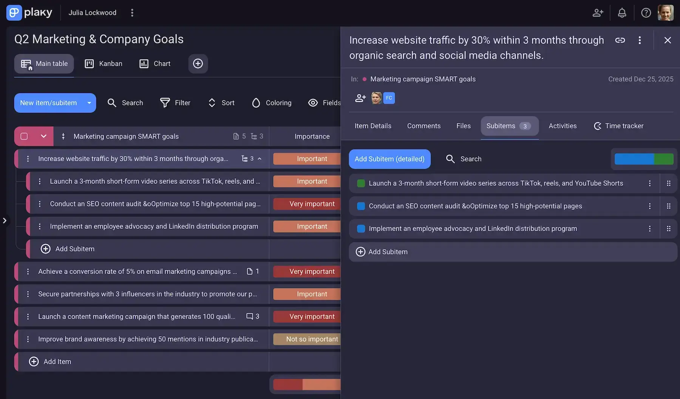The image size is (680, 399).
Task: Open Coloring options
Action: 272,103
